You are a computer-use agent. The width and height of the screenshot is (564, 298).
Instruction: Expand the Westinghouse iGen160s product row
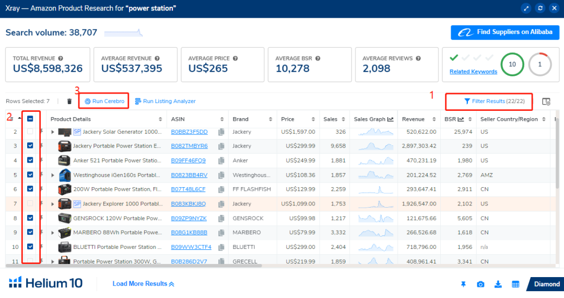(53, 175)
